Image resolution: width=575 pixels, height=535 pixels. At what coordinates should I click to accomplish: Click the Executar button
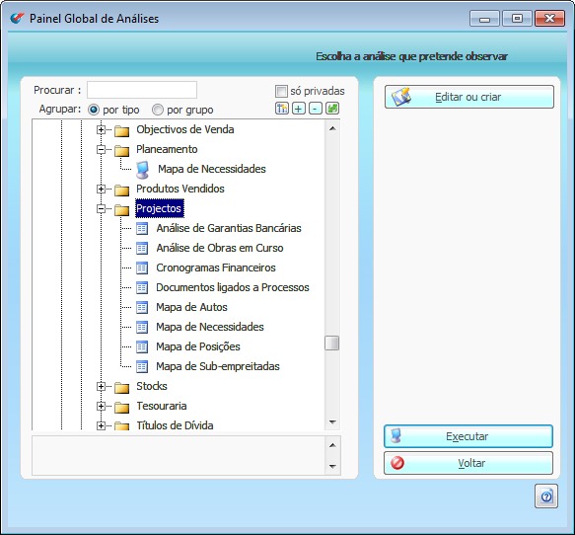(468, 436)
